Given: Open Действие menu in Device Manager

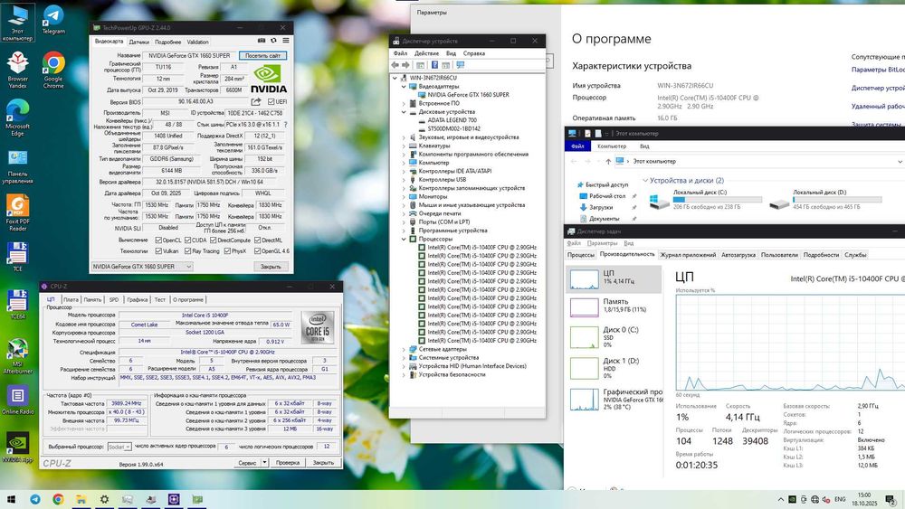Looking at the screenshot, I should [426, 53].
